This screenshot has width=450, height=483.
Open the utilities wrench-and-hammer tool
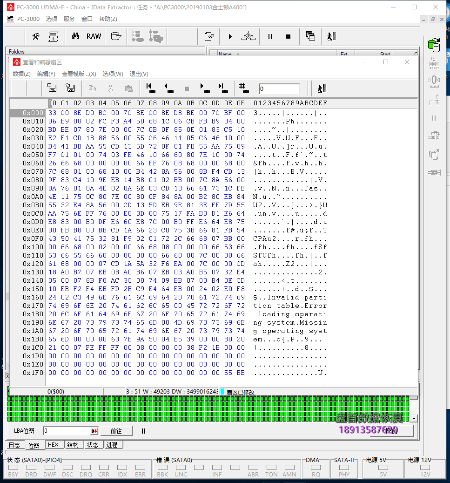36,36
